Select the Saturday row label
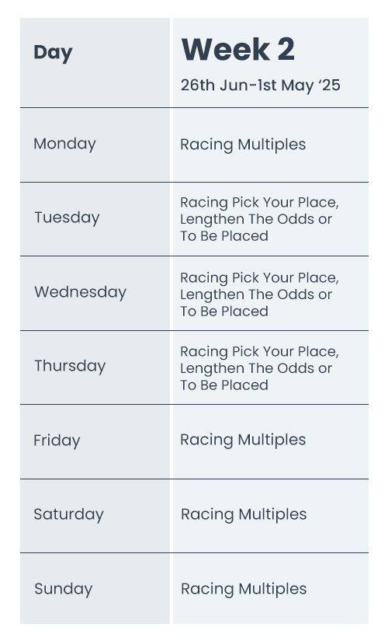388x641 pixels. 68,514
